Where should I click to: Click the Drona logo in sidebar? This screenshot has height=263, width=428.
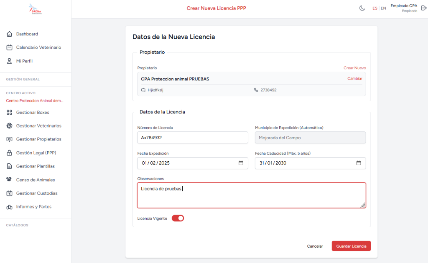point(36,9)
